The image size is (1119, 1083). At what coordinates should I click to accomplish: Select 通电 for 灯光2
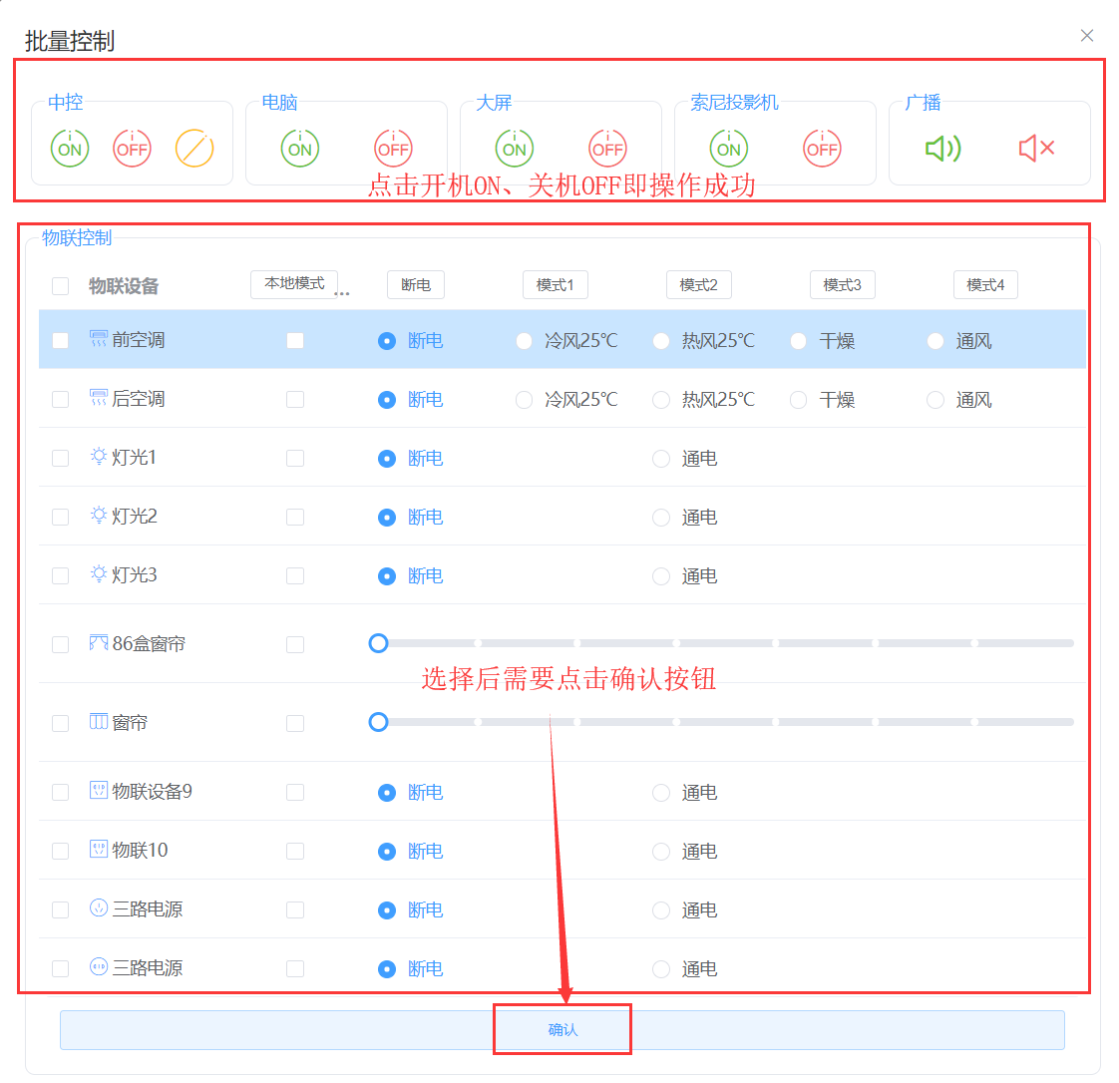click(661, 518)
